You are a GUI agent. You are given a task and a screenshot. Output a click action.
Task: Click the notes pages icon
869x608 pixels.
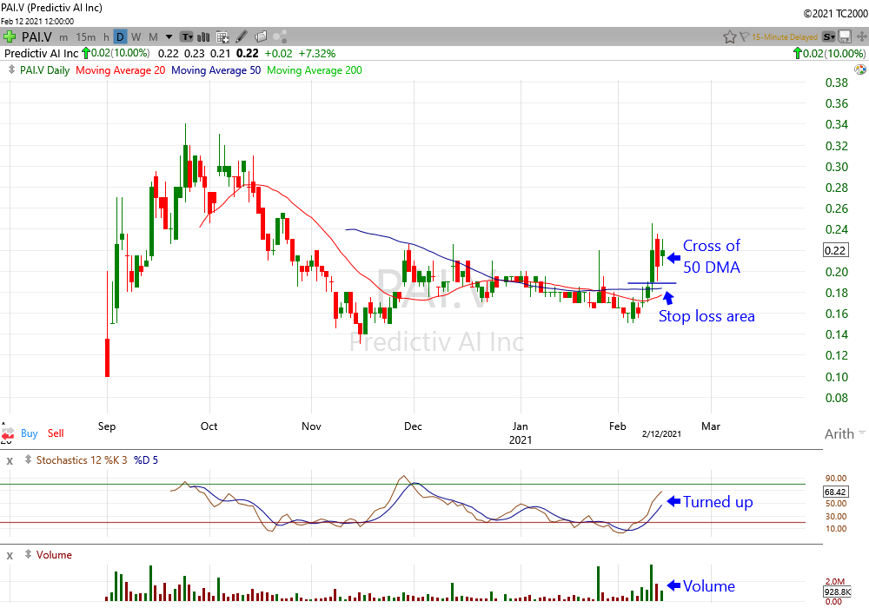[x=261, y=37]
